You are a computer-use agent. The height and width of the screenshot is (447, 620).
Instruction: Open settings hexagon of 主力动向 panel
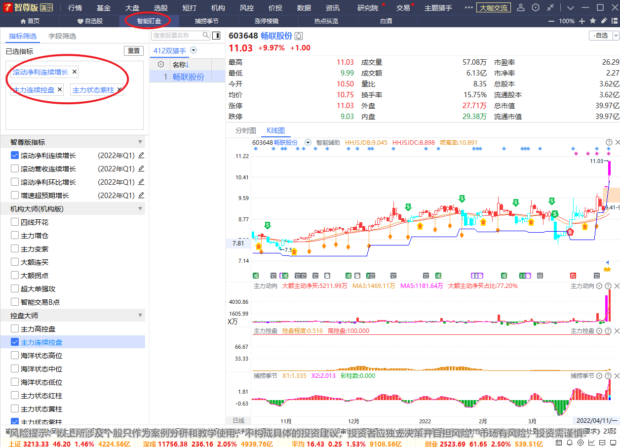click(x=599, y=286)
